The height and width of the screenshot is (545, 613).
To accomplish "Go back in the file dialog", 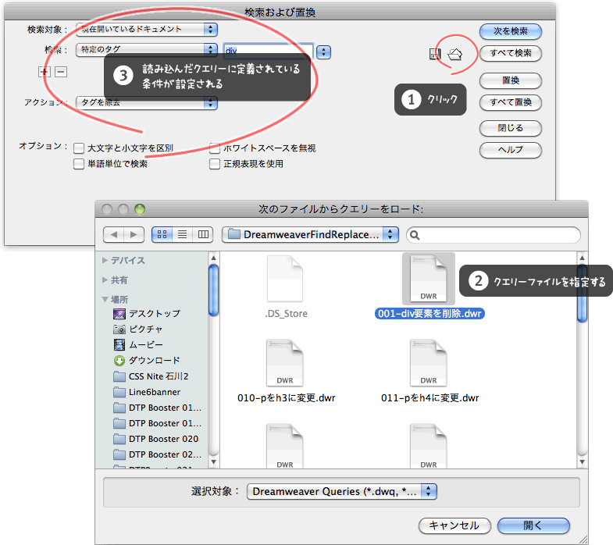I will [114, 234].
